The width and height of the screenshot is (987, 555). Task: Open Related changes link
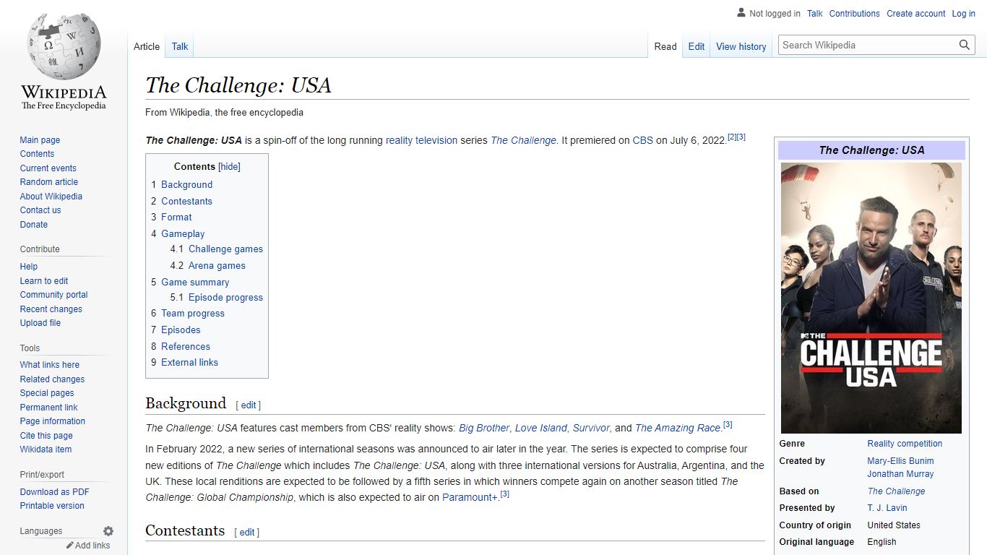[52, 379]
